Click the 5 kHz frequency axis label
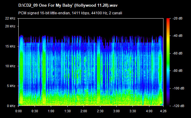Viewport: 191px width, 118px height. (11, 86)
